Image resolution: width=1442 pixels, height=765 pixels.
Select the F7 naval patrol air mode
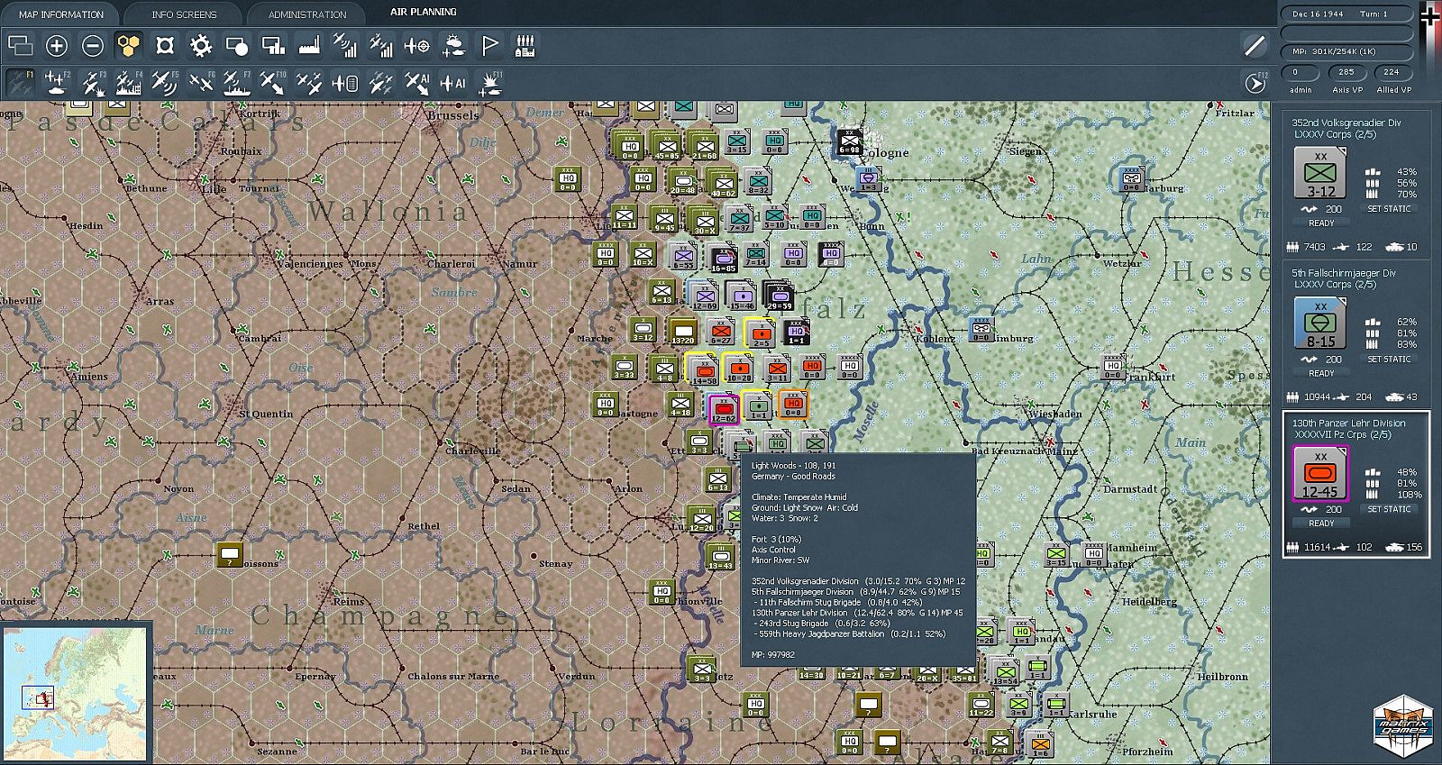click(236, 83)
